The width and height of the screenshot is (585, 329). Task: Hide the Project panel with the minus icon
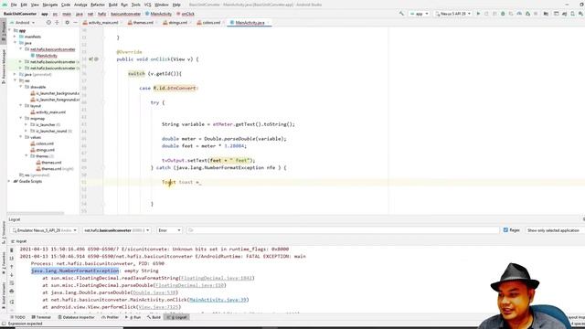click(x=75, y=23)
